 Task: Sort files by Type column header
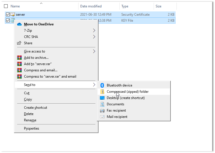pos(125,6)
